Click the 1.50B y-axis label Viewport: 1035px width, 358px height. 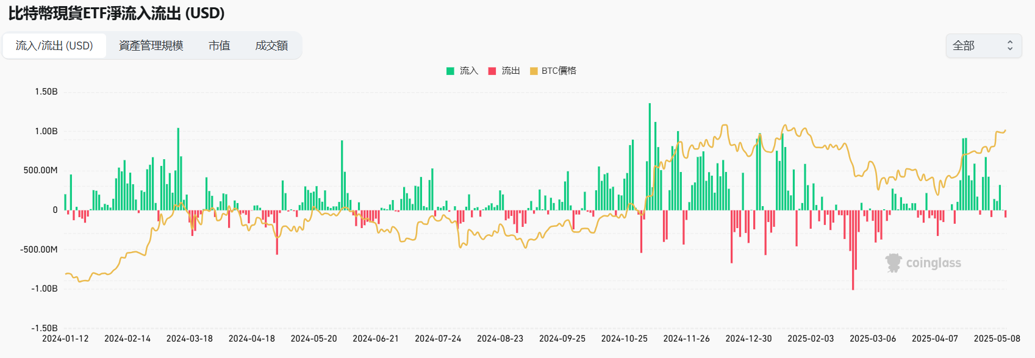[x=46, y=91]
